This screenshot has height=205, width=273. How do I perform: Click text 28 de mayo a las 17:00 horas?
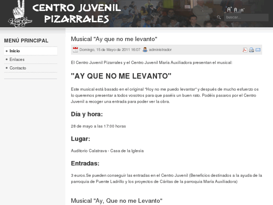(98, 126)
